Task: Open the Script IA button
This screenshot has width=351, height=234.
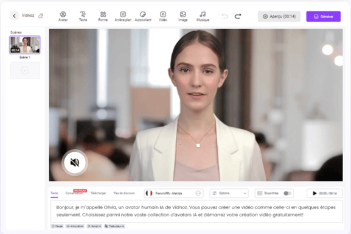Action: (x=94, y=226)
